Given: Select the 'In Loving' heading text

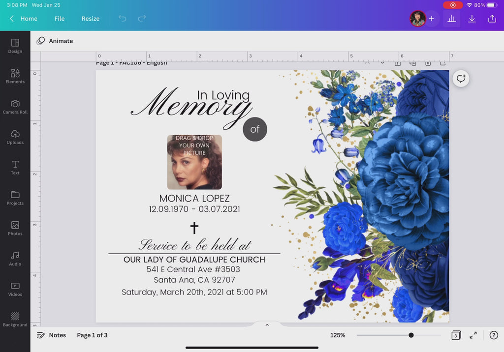Looking at the screenshot, I should pos(223,95).
